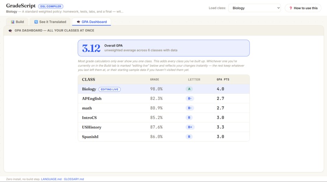Select the SpanishI class row name
This screenshot has height=182, width=327.
[x=90, y=137]
